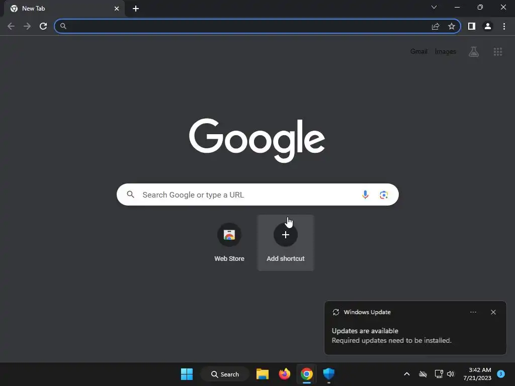
Task: Click the magnifier in Google search box
Action: coord(130,195)
